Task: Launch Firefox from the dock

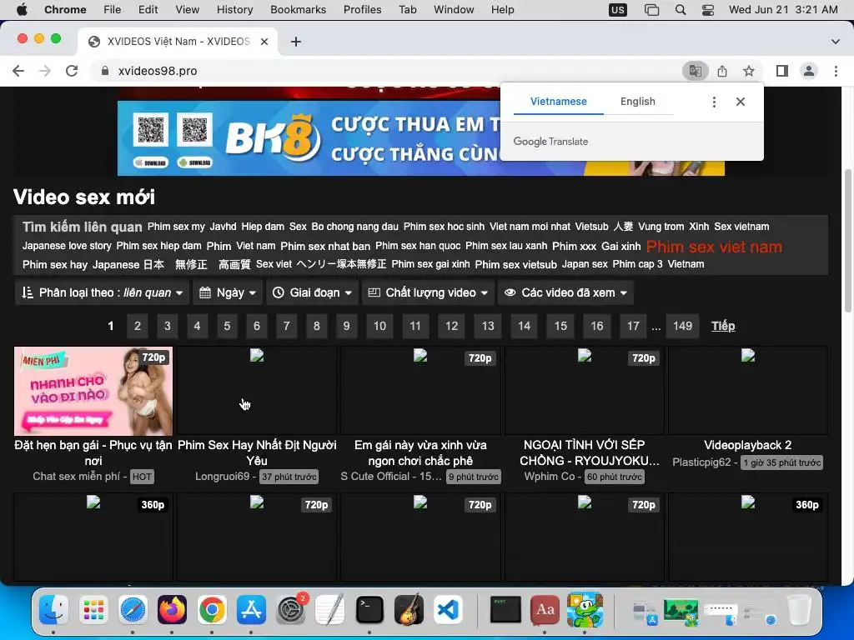Action: [172, 609]
